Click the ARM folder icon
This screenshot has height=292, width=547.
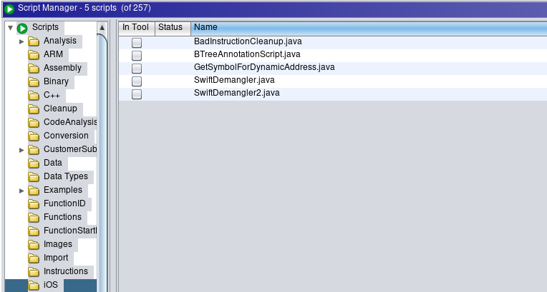(x=34, y=54)
